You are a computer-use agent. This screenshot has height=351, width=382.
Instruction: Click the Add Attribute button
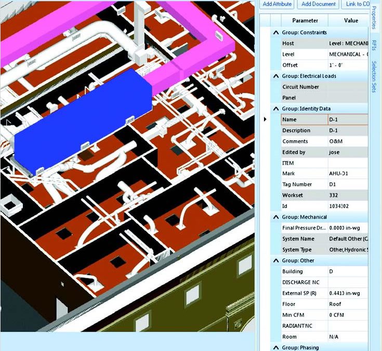point(277,4)
